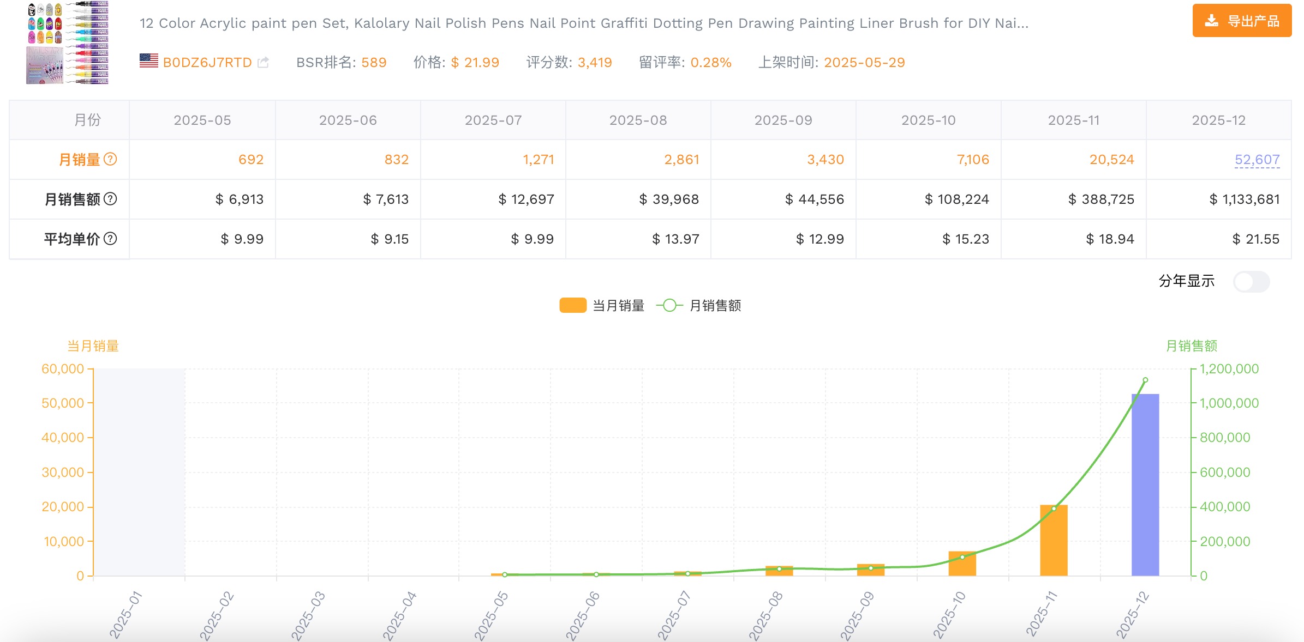Viewport: 1304px width, 642px height.
Task: Click the product title text
Action: [584, 23]
